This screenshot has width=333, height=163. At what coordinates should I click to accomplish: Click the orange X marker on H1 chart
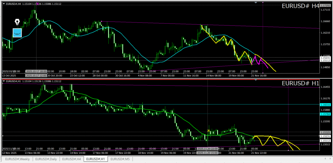click(x=208, y=131)
